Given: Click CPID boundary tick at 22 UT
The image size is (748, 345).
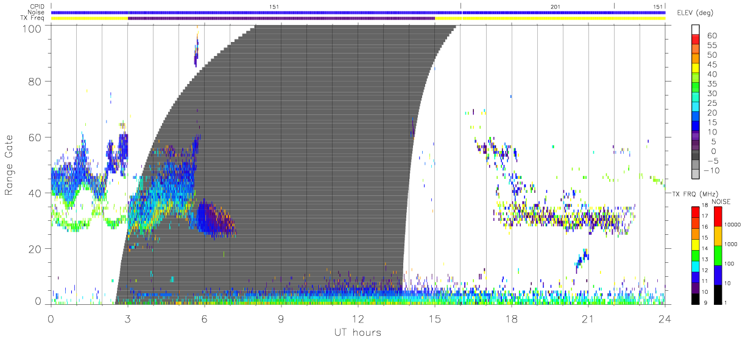Looking at the screenshot, I should (x=614, y=6).
